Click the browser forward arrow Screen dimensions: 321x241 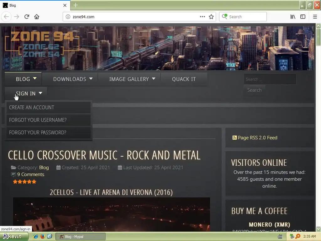[x=17, y=17]
